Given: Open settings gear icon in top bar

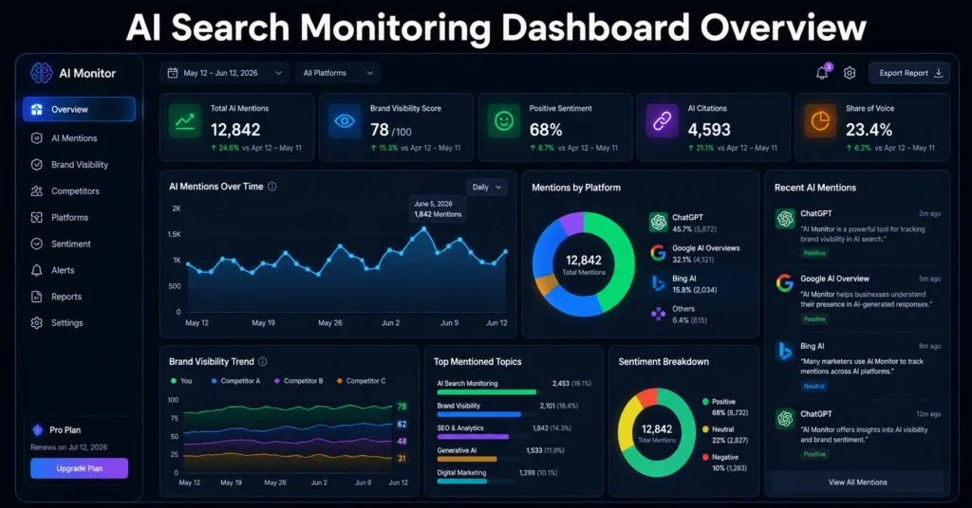Looking at the screenshot, I should click(x=850, y=73).
